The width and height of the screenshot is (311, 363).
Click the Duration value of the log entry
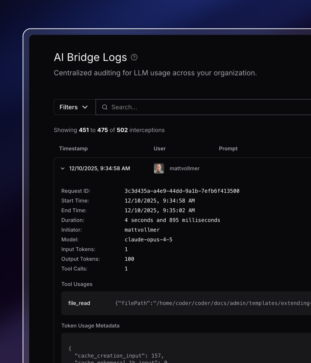pyautogui.click(x=173, y=220)
